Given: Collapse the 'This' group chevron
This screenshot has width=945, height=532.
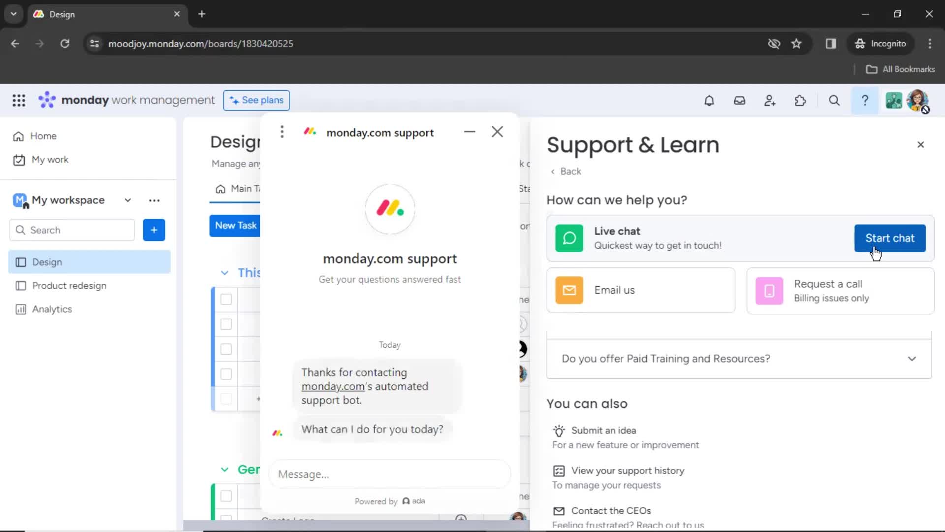Looking at the screenshot, I should (224, 273).
